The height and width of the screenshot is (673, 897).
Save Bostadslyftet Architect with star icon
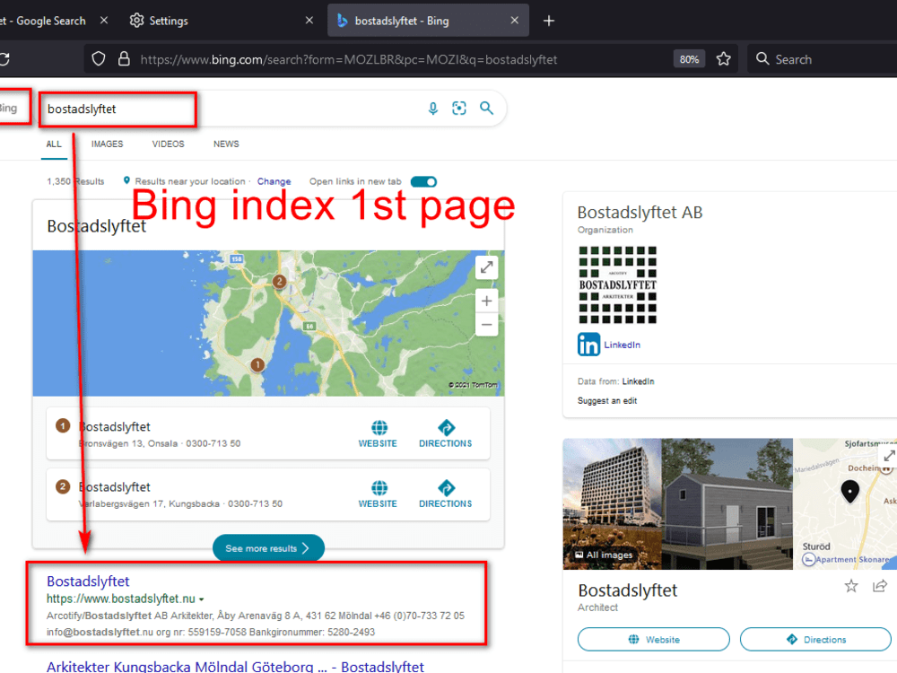coord(850,586)
